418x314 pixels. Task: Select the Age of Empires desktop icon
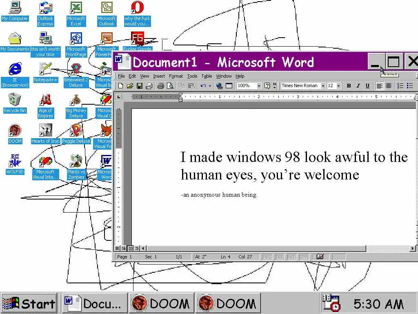click(46, 106)
